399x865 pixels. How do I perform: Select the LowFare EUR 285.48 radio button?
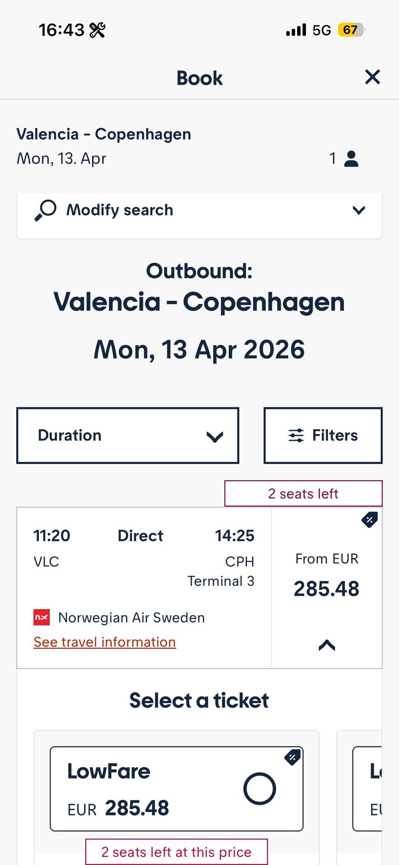(259, 789)
